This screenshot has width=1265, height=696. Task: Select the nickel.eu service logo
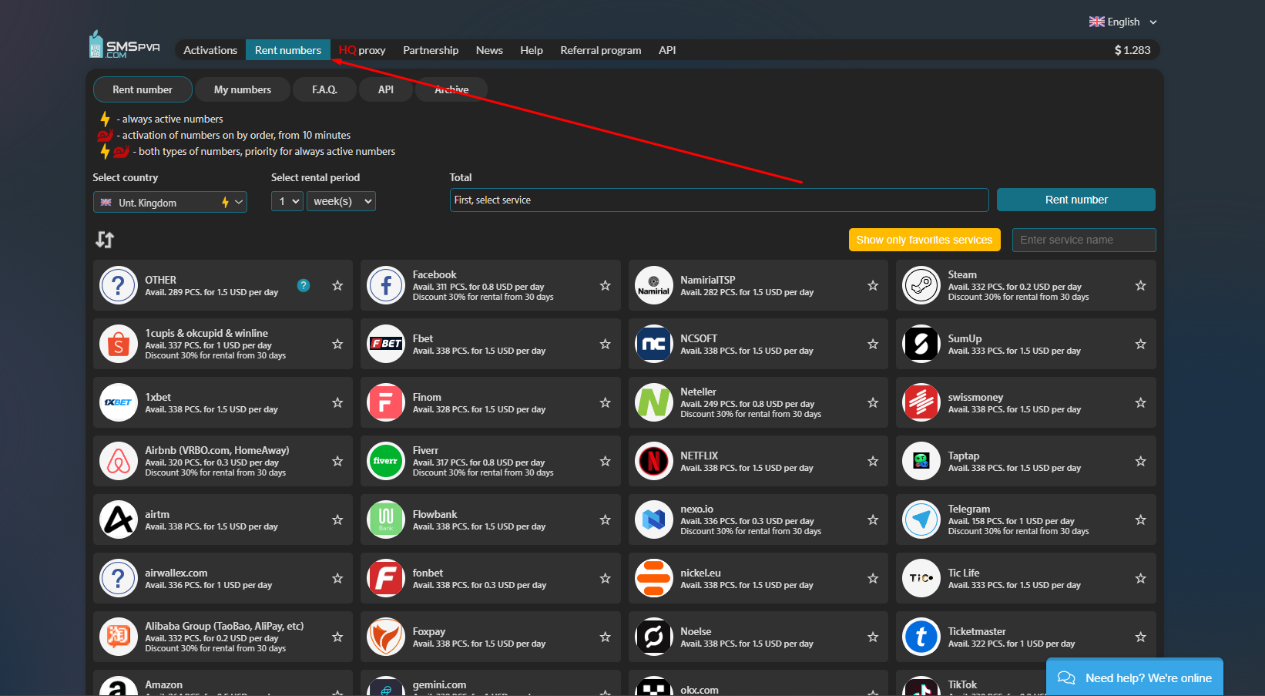[x=653, y=578]
